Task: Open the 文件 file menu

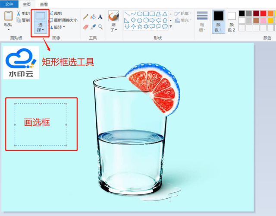Action: (9, 4)
